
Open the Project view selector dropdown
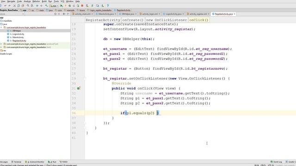(12, 14)
